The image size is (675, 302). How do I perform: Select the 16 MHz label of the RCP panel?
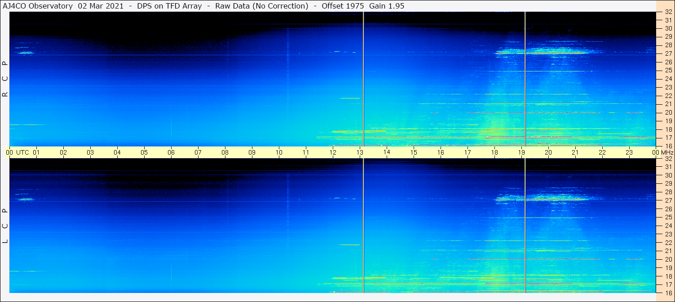coord(668,146)
